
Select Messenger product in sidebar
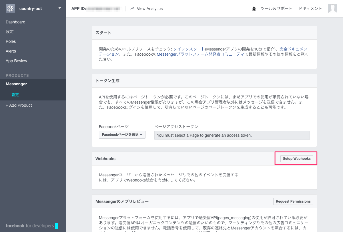coord(16,84)
